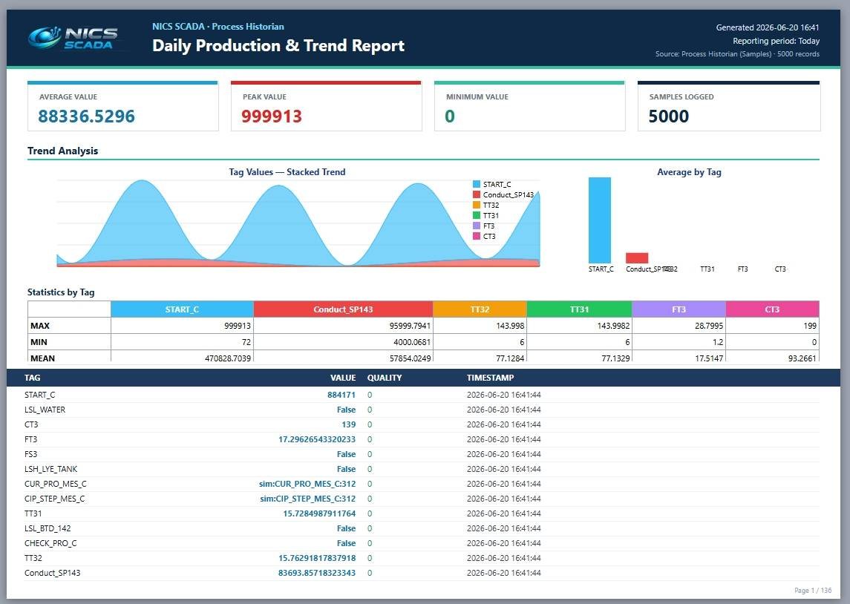Click the Daily Production & Trend Report title

pos(278,45)
